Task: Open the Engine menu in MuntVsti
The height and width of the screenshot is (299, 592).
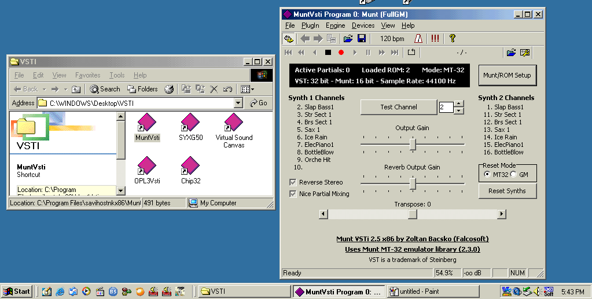Action: pos(335,25)
